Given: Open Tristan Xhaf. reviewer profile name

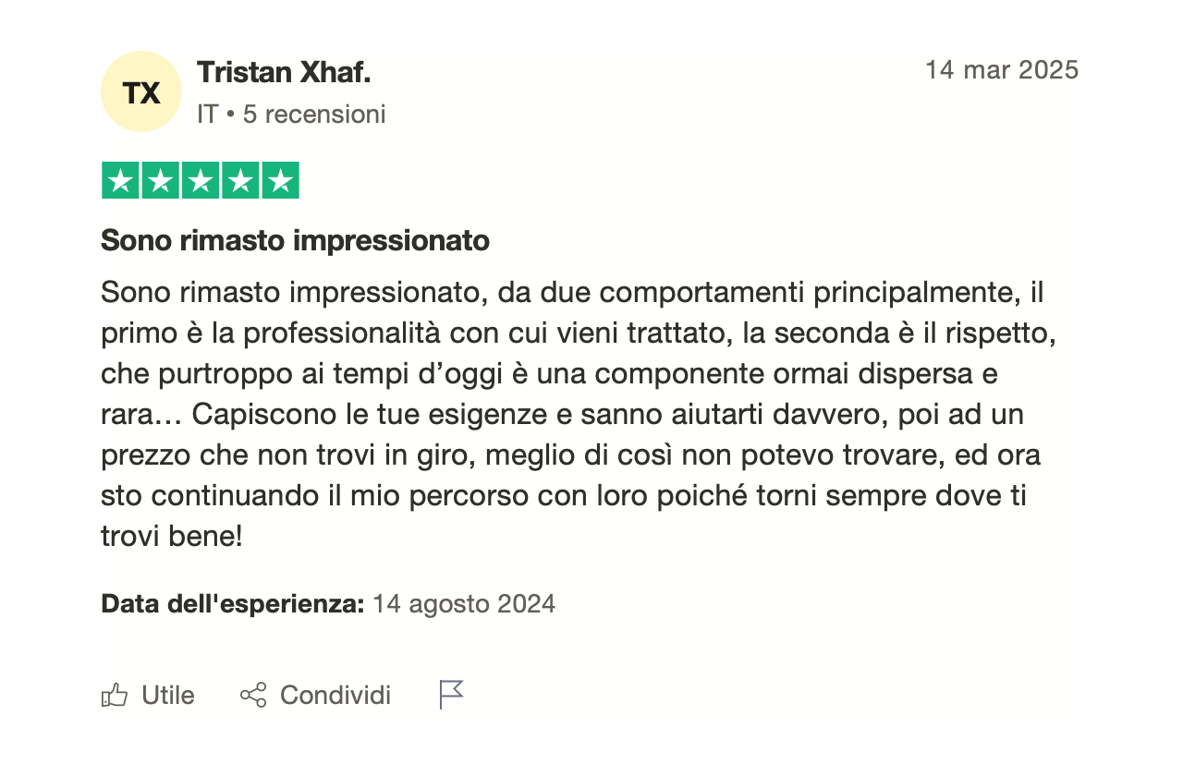Looking at the screenshot, I should 284,72.
